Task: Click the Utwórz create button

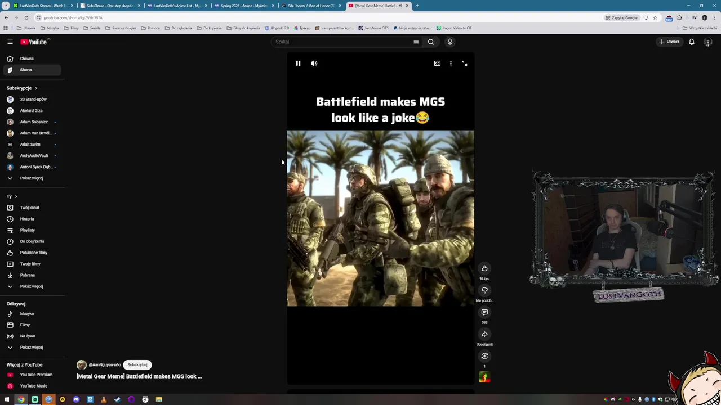Action: pos(670,42)
